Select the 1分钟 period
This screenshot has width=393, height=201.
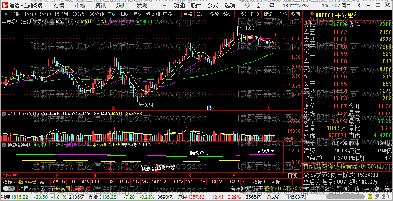pos(30,14)
